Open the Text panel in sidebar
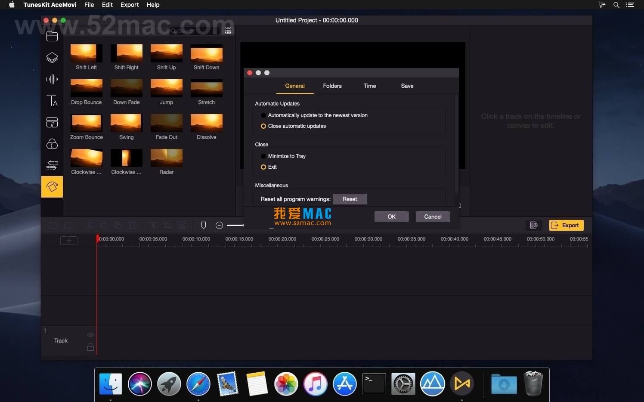This screenshot has height=402, width=644. tap(52, 101)
